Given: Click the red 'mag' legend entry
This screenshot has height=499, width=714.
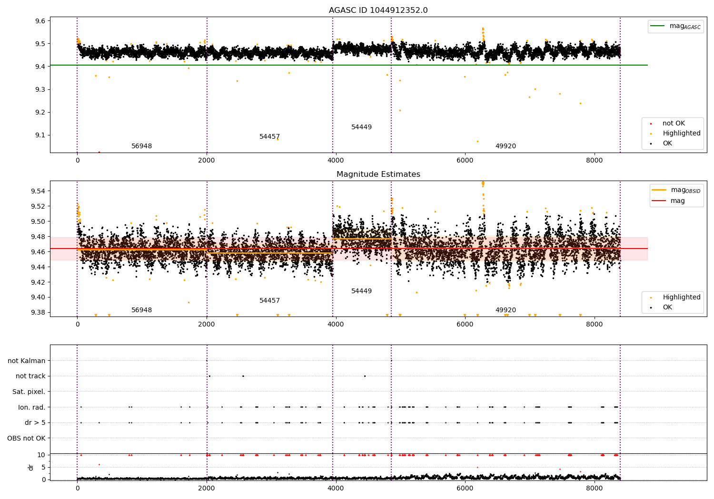Looking at the screenshot, I should pos(669,201).
